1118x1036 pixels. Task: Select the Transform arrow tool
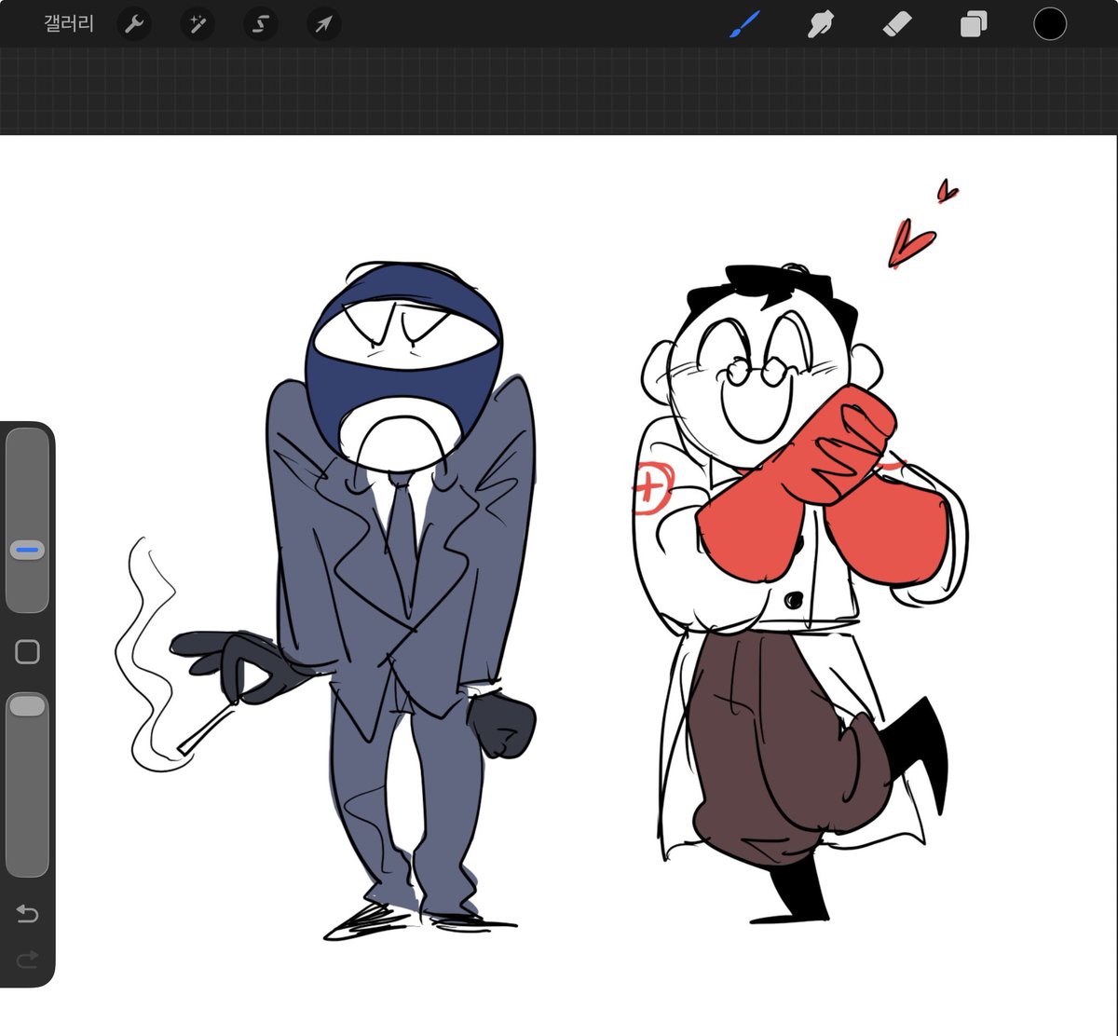[323, 24]
